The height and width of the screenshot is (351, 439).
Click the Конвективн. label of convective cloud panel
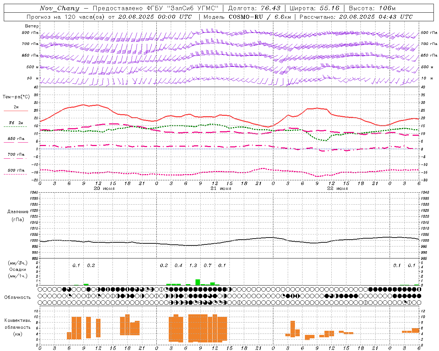(18, 320)
